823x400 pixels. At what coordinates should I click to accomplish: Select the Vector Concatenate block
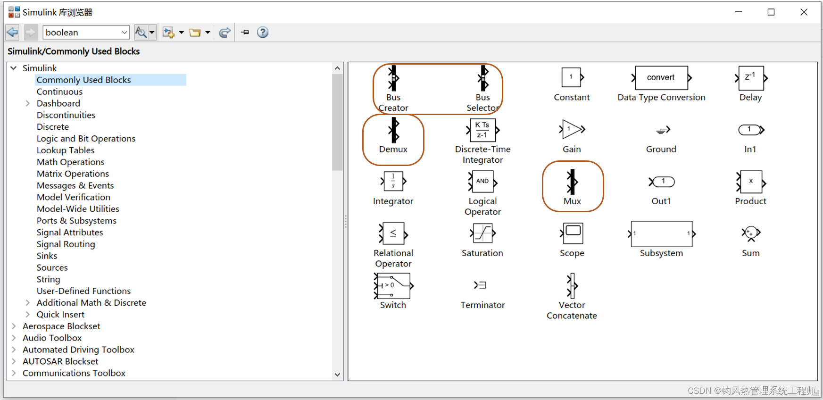click(x=572, y=285)
